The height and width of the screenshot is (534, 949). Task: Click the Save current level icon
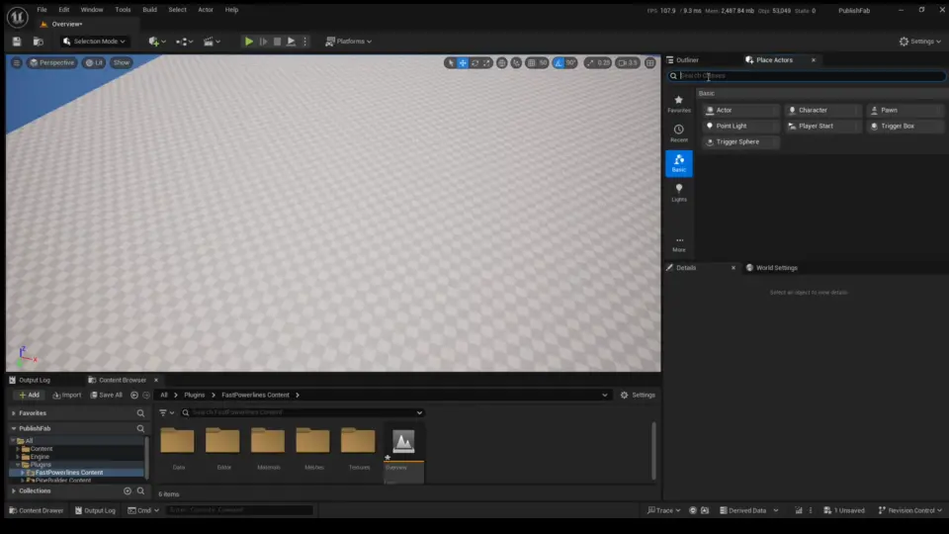[17, 42]
